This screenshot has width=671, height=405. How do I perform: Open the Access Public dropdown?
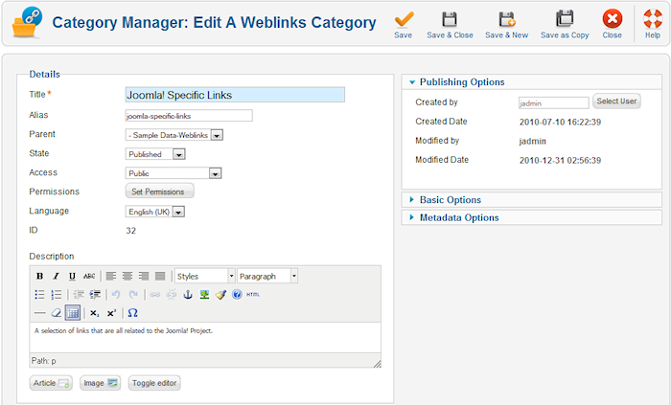174,173
